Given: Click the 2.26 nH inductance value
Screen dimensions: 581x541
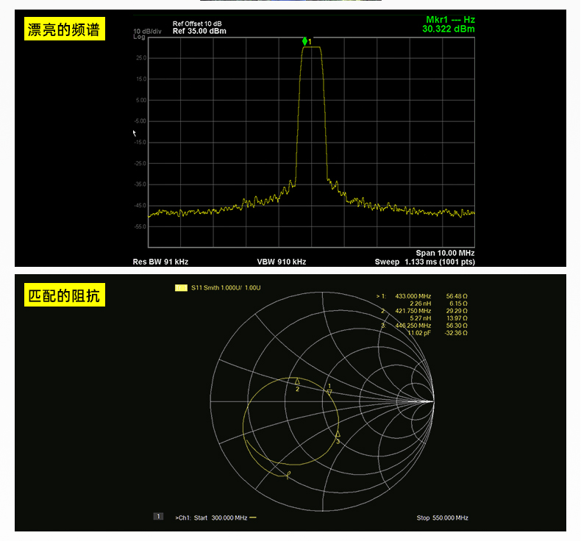Looking at the screenshot, I should [x=420, y=304].
